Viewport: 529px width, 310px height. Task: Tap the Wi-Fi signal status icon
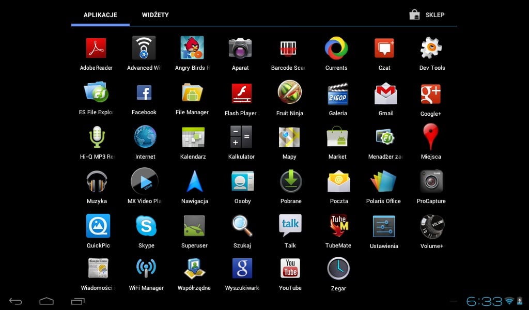509,301
